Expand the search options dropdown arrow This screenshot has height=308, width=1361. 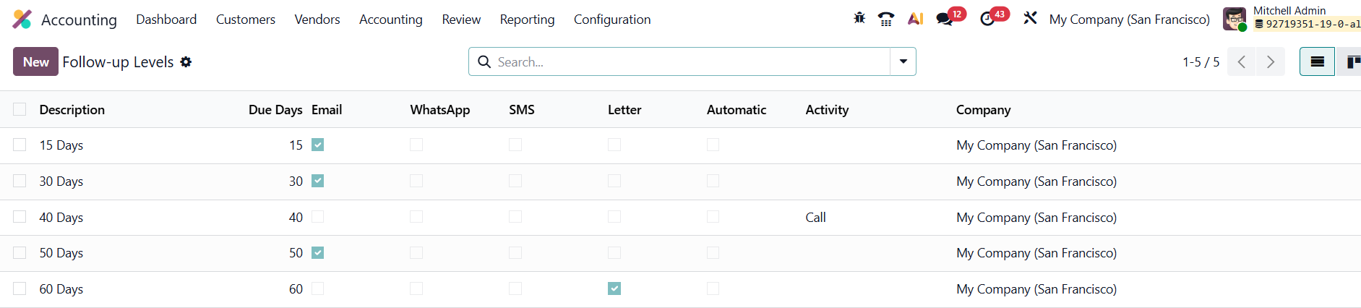point(903,62)
